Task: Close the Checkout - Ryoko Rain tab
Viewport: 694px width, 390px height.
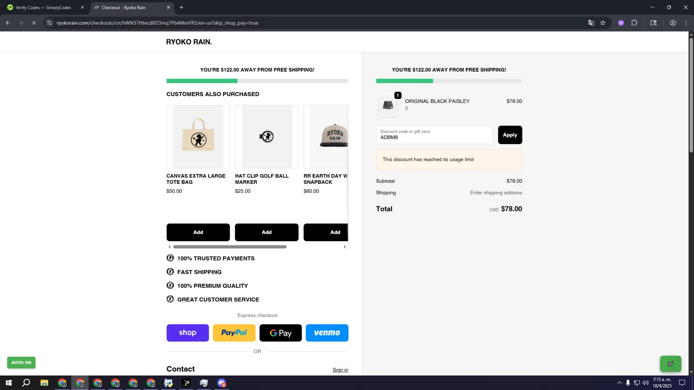Action: pyautogui.click(x=168, y=7)
